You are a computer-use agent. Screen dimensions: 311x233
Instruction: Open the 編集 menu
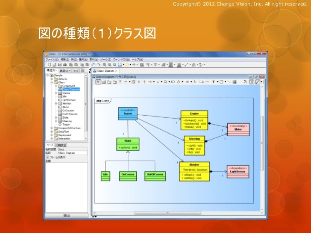tap(65, 59)
